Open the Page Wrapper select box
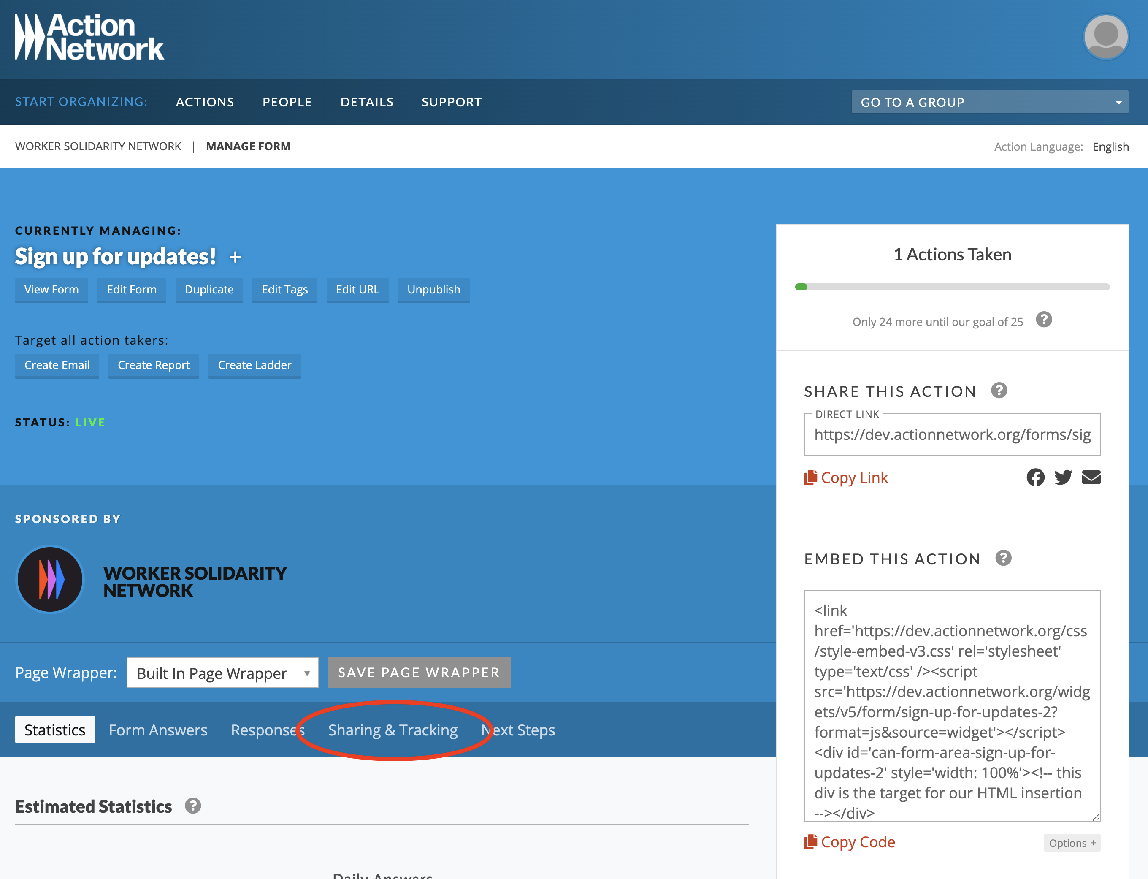1148x879 pixels. [x=222, y=673]
